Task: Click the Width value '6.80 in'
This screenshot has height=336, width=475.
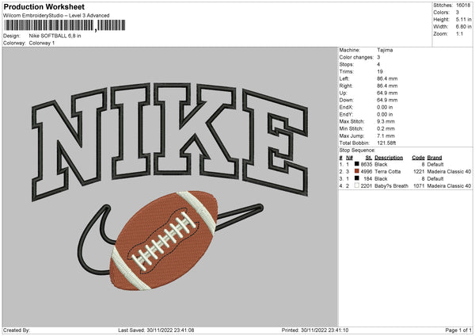Action: pos(463,27)
